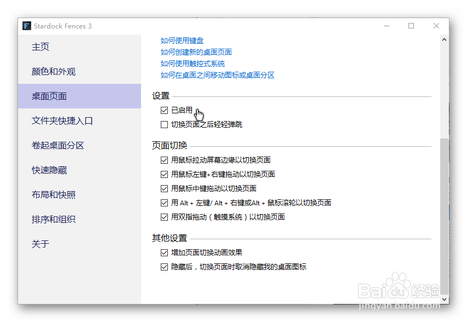This screenshot has width=467, height=322.
Task: Toggle 隐藏后，切换页面时取消隐藏 checkbox
Action: coord(164,267)
